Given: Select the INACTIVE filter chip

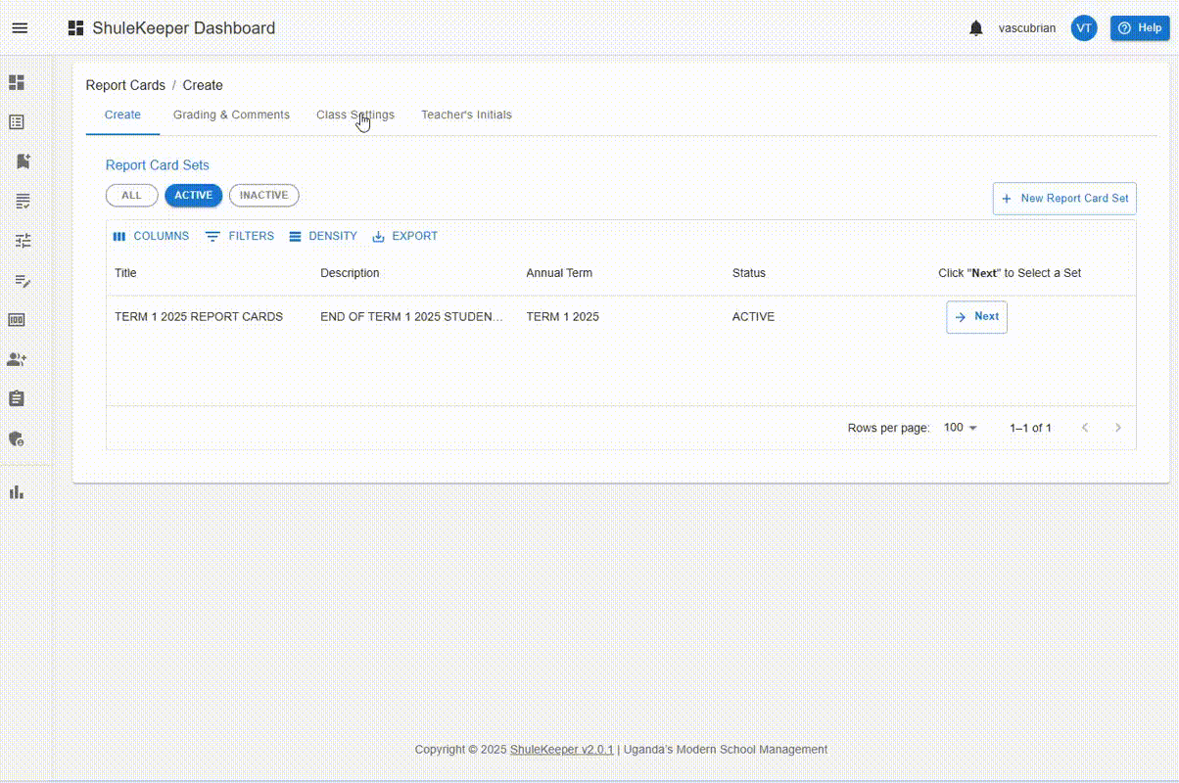Looking at the screenshot, I should 263,196.
